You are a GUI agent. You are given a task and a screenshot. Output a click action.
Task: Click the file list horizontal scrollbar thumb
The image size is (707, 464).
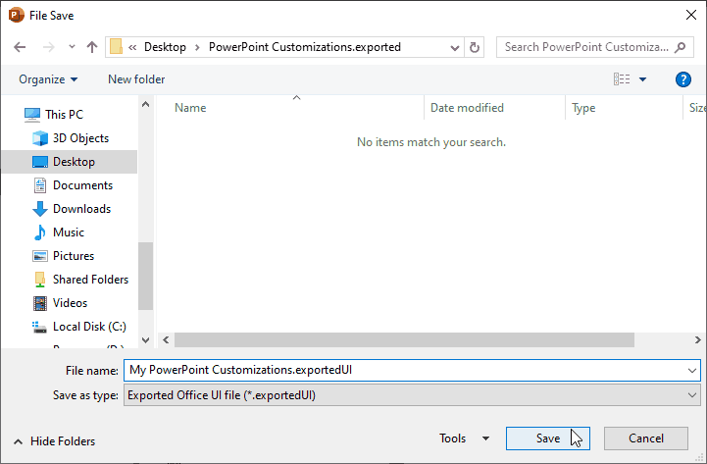tap(404, 340)
